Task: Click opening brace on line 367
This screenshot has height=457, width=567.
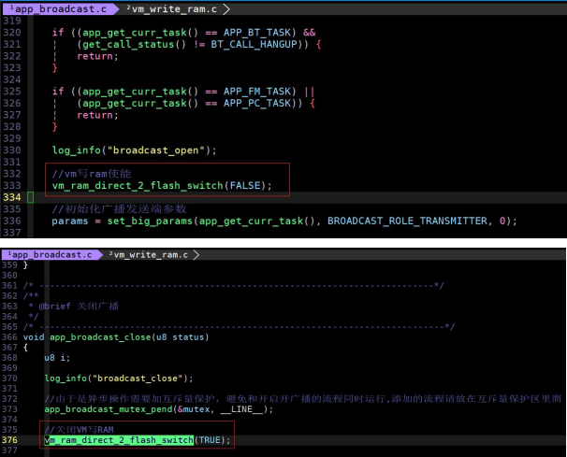Action: [25, 348]
